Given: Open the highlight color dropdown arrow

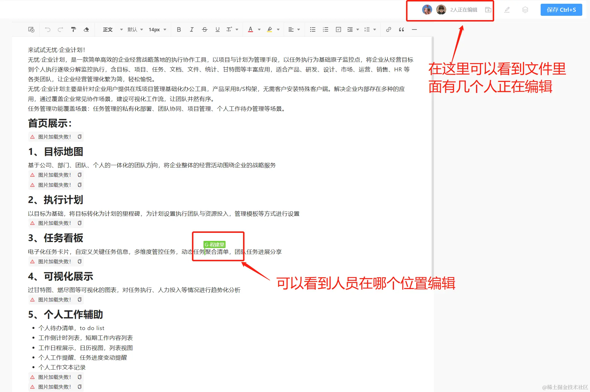Looking at the screenshot, I should click(278, 30).
